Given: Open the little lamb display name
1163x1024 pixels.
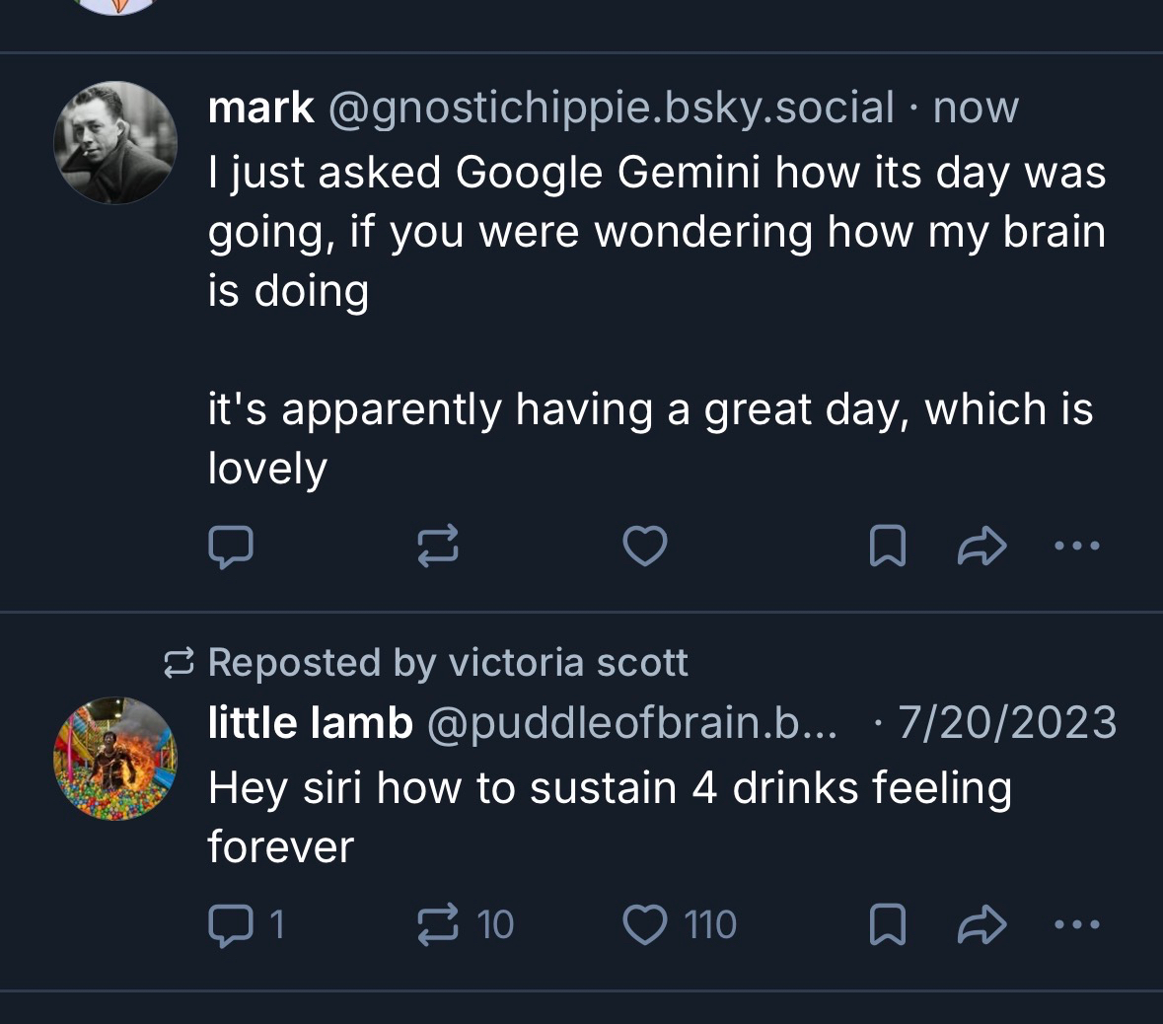Looking at the screenshot, I should pos(310,723).
